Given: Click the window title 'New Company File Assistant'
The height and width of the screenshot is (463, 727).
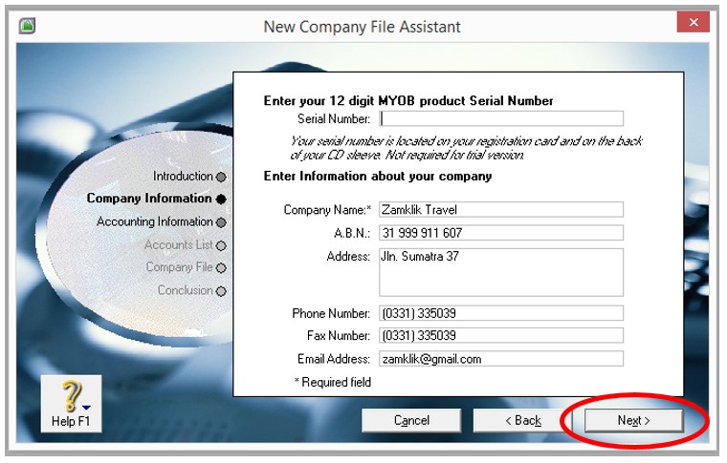Looking at the screenshot, I should [x=363, y=27].
